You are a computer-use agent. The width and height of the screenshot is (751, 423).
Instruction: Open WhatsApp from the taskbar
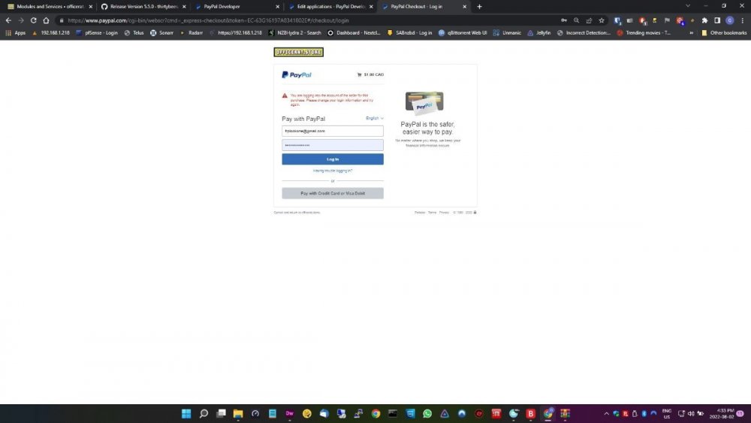click(427, 413)
